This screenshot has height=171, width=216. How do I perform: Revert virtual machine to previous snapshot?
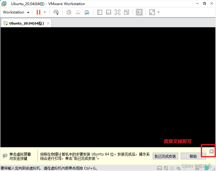coord(78,12)
